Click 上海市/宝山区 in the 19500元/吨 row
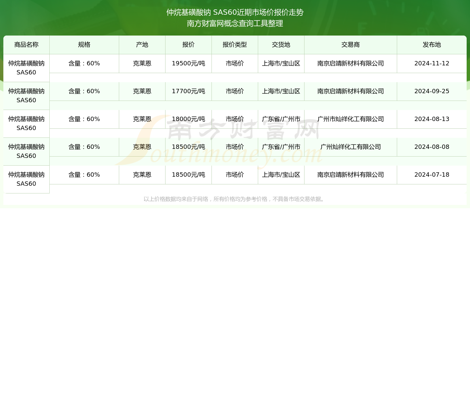The height and width of the screenshot is (404, 470). coord(281,63)
